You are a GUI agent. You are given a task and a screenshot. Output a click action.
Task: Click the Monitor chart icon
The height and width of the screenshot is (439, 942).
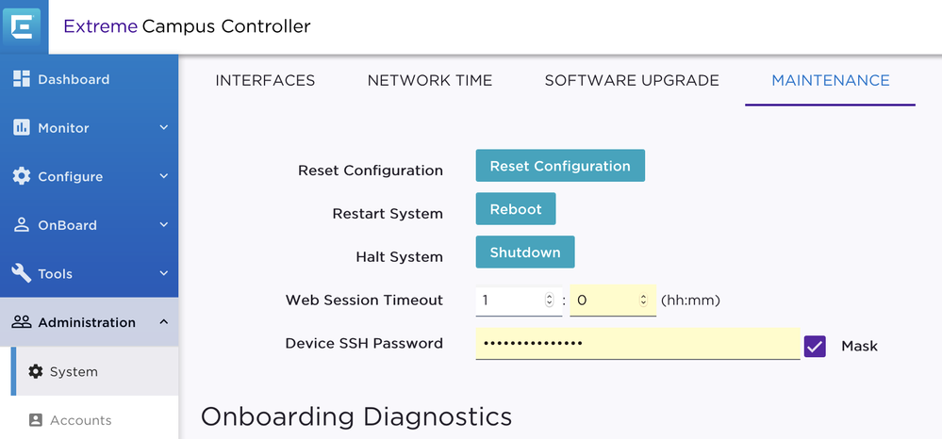click(21, 128)
